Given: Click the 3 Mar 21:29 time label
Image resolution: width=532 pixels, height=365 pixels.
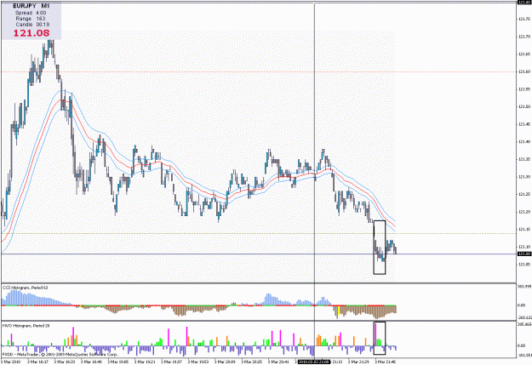Looking at the screenshot, I should point(358,362).
